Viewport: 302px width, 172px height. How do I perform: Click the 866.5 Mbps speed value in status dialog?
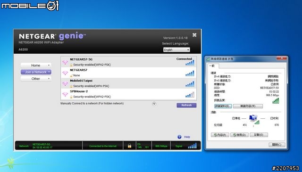[x=272, y=95]
